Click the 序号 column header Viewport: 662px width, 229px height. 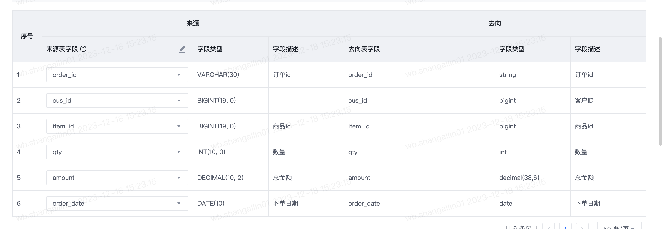tap(27, 36)
